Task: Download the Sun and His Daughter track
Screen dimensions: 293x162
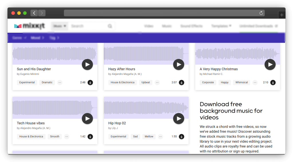Action: click(x=90, y=83)
